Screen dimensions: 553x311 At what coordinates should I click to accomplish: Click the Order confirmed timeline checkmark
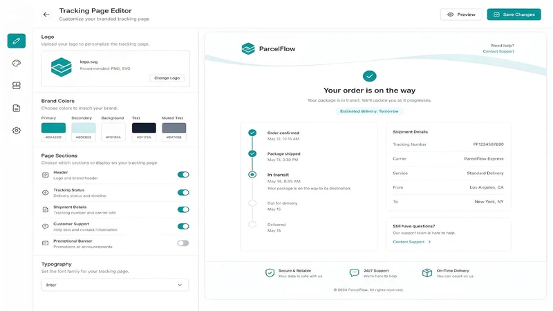[x=252, y=133]
